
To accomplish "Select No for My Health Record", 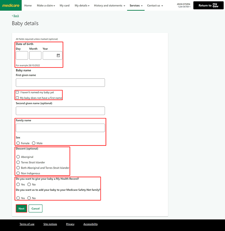I will click(x=29, y=184).
